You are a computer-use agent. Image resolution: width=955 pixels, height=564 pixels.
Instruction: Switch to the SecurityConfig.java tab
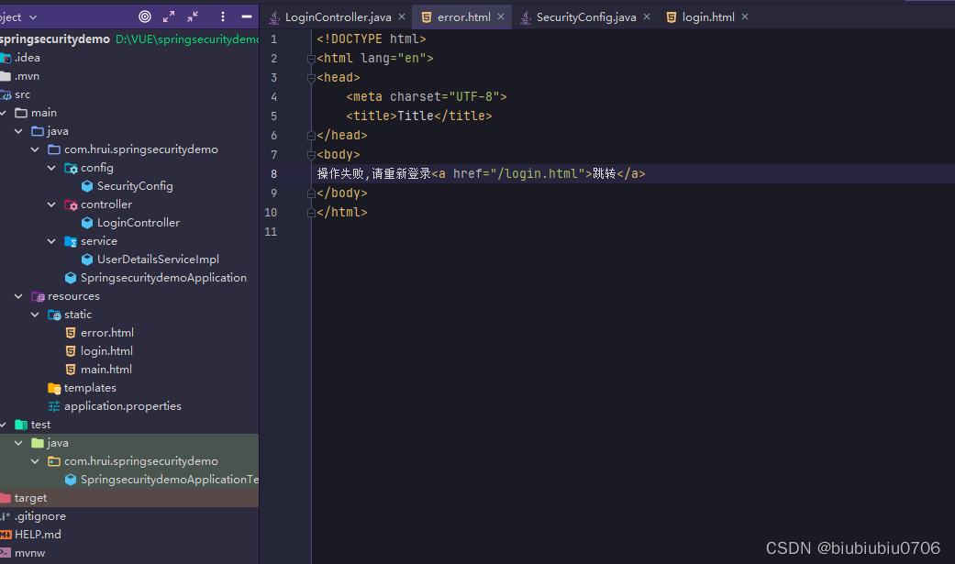coord(585,17)
